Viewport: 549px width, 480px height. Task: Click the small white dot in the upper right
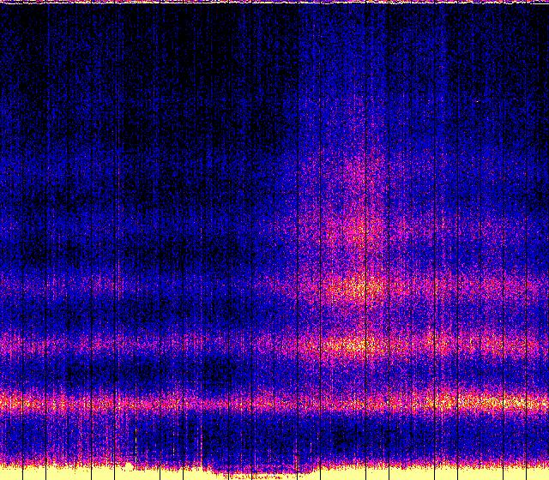click(x=477, y=101)
